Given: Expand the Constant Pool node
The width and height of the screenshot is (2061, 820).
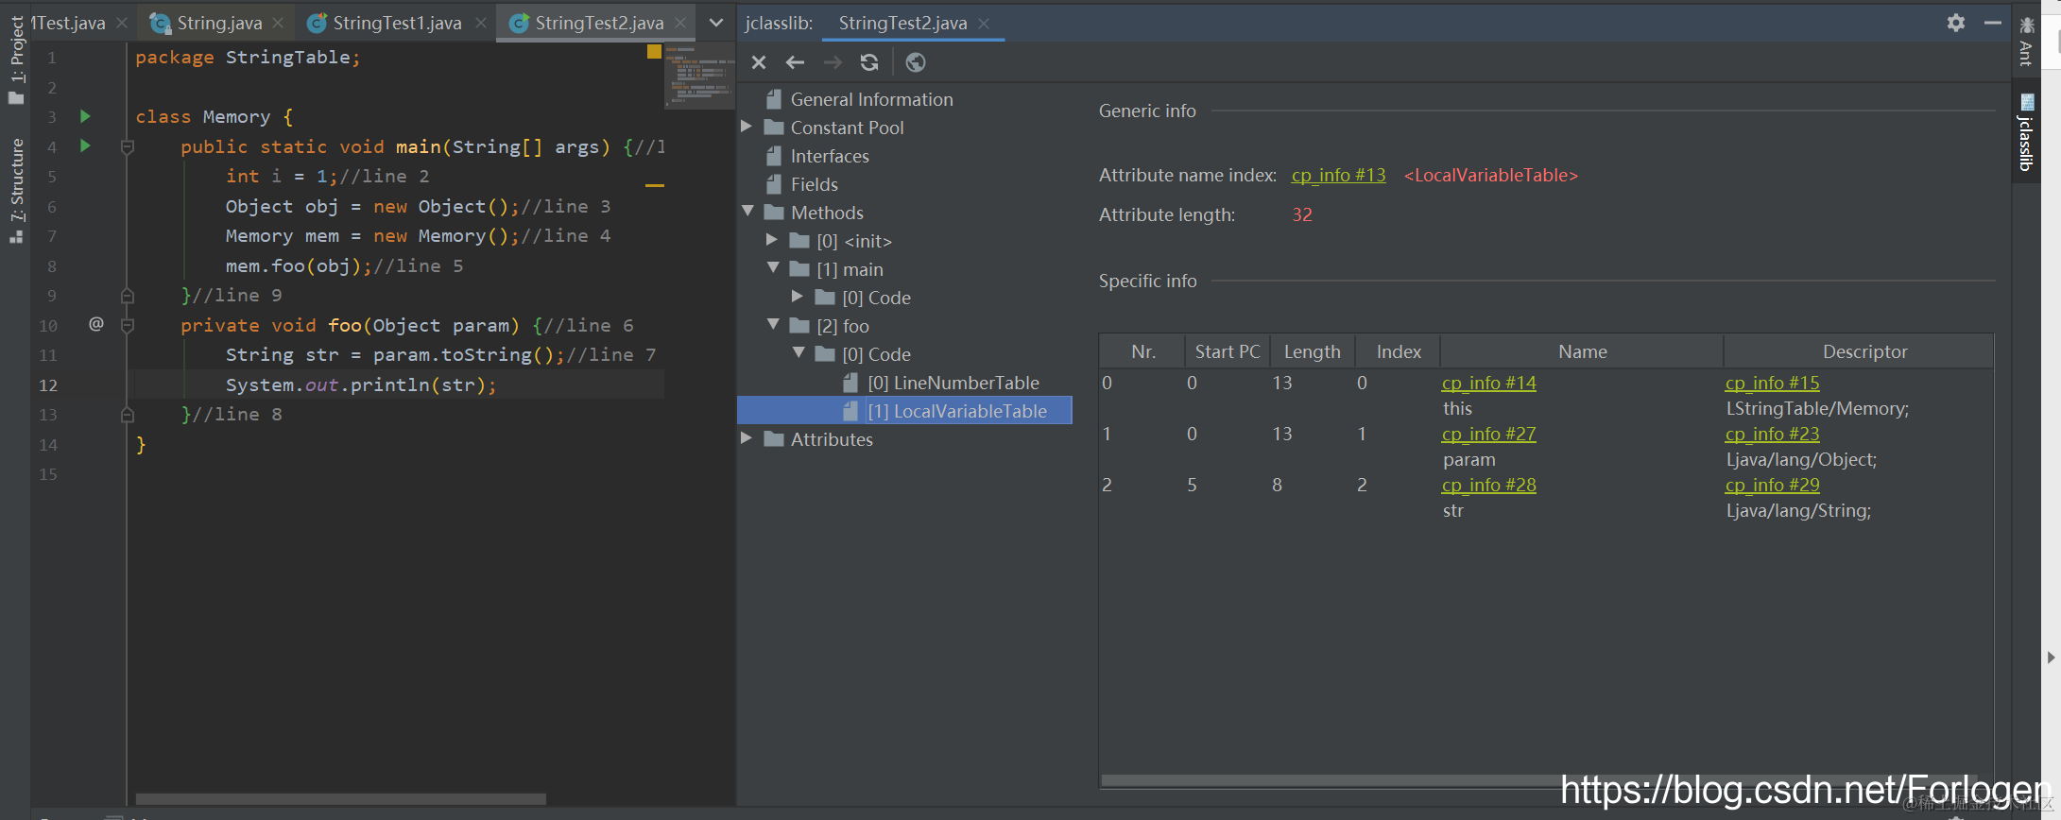Looking at the screenshot, I should [x=747, y=127].
